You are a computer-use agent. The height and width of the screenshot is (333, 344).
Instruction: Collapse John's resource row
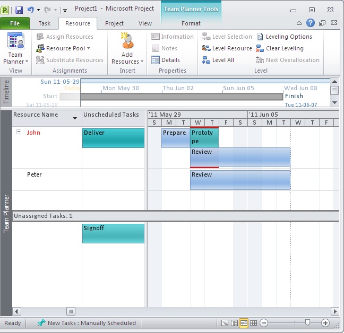pyautogui.click(x=19, y=132)
